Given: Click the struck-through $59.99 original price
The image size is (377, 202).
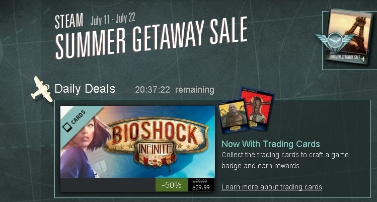Looking at the screenshot, I should [x=200, y=181].
